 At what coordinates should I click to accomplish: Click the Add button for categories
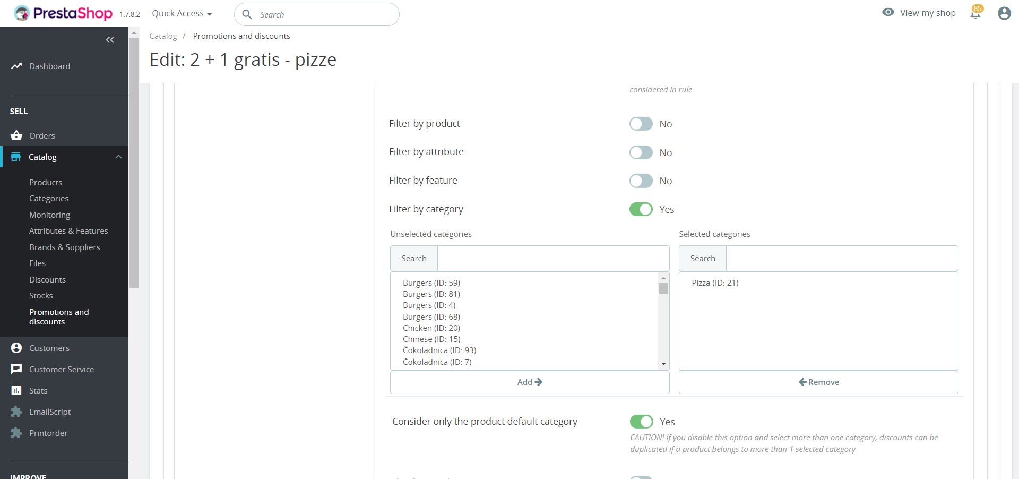[529, 382]
